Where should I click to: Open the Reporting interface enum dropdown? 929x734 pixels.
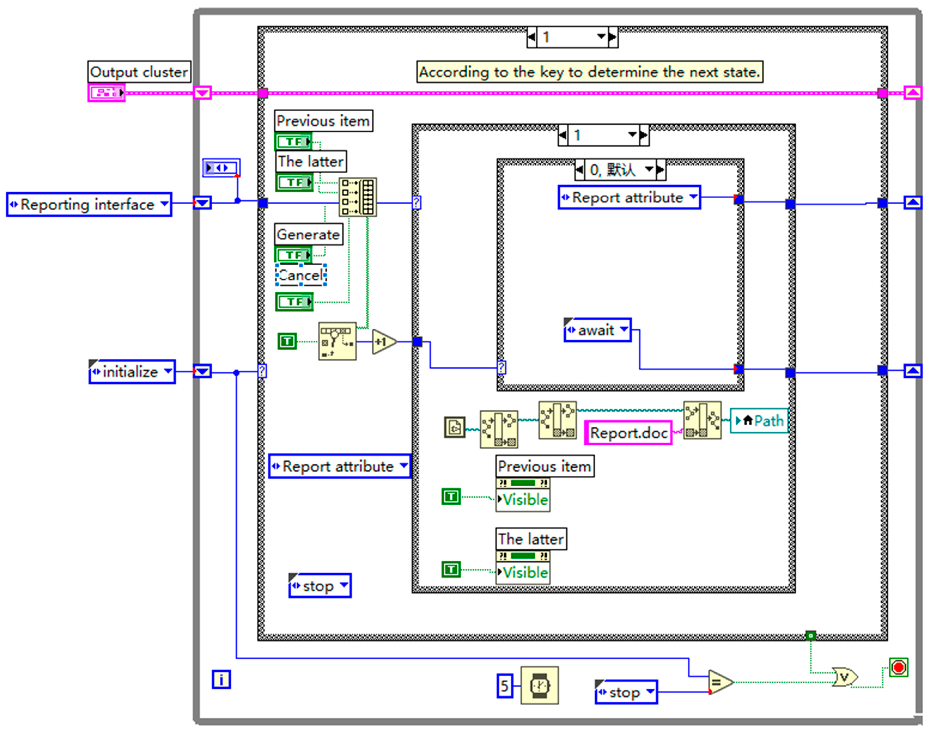[164, 204]
